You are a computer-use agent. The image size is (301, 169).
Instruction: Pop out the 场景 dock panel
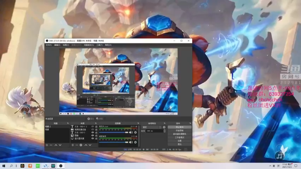click(68, 123)
